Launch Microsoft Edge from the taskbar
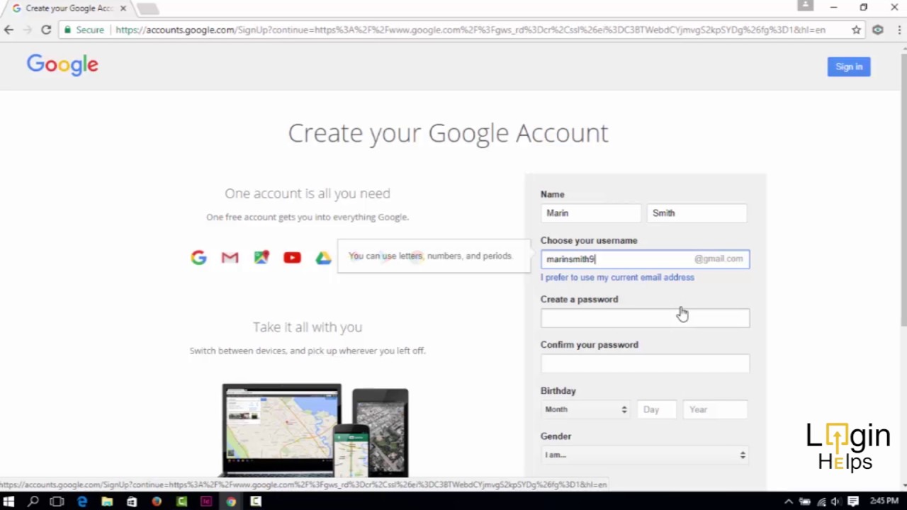 82,501
